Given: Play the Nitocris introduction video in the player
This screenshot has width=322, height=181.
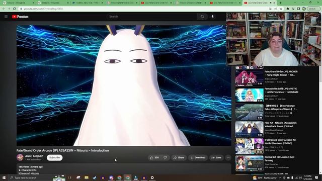Looking at the screenshot, I should pos(124,85).
